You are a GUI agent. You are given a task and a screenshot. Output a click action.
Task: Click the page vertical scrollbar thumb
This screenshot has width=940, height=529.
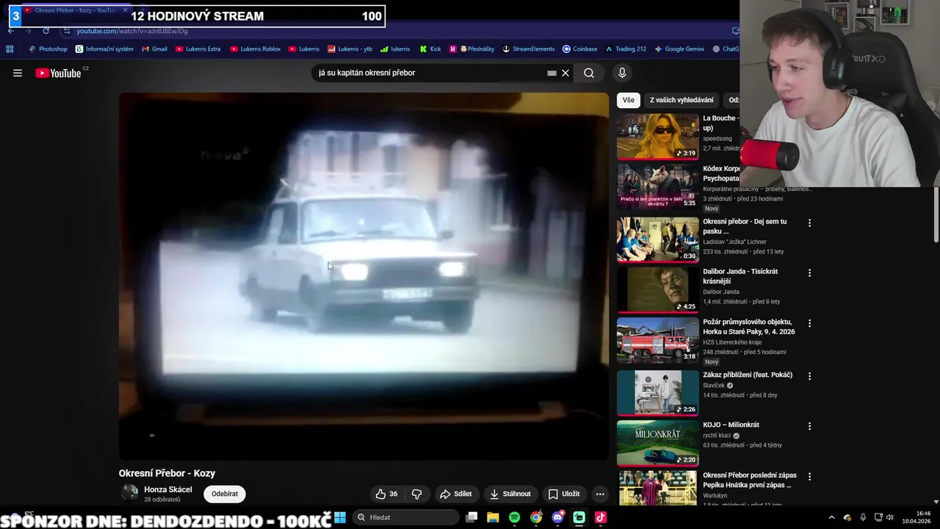pyautogui.click(x=936, y=215)
